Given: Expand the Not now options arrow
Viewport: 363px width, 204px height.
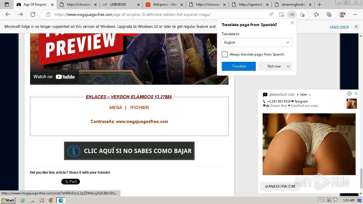Looking at the screenshot, I should 288,66.
